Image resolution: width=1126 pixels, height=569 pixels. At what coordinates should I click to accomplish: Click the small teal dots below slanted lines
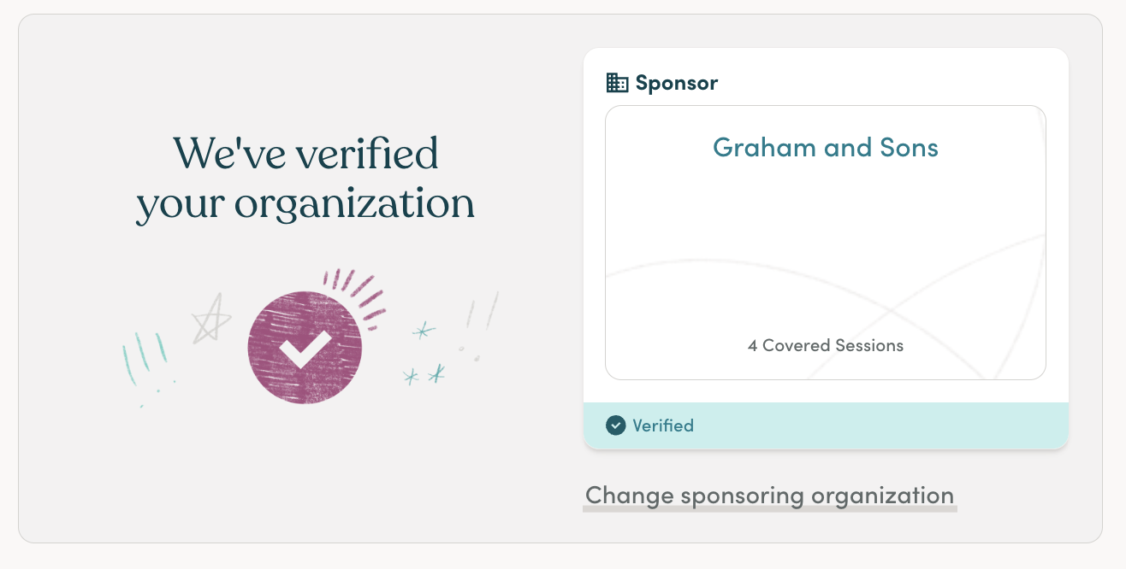pyautogui.click(x=158, y=393)
